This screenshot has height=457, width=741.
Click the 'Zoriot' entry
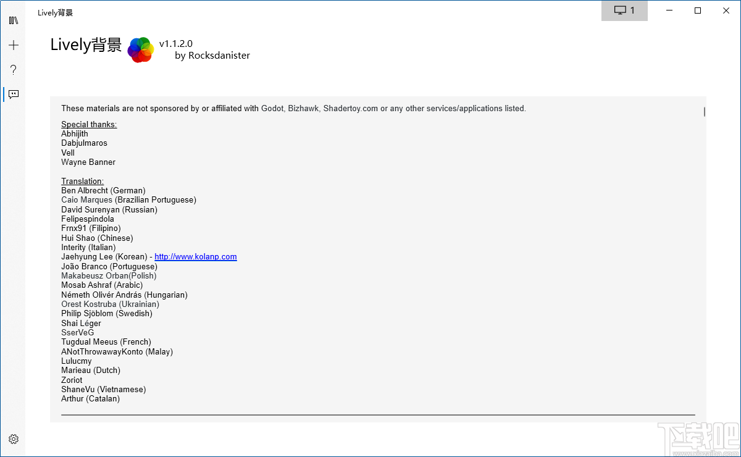coord(72,380)
